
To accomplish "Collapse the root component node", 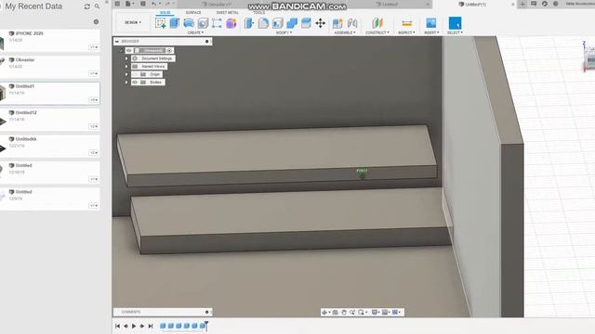I will point(122,50).
